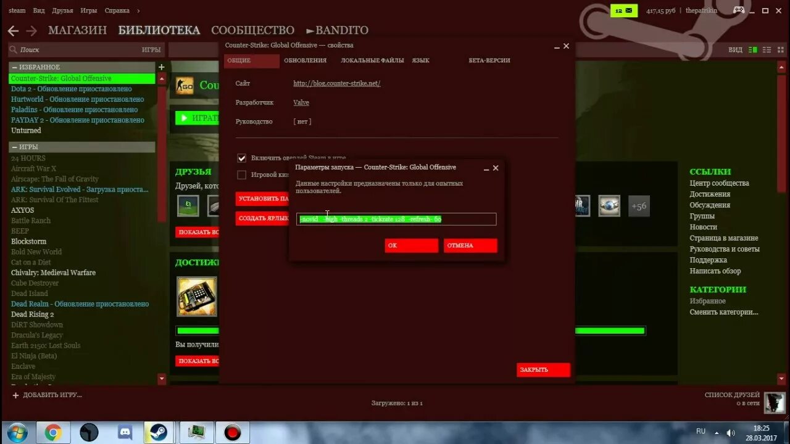Click the CS:GO game logo icon
The image size is (790, 444).
[185, 86]
